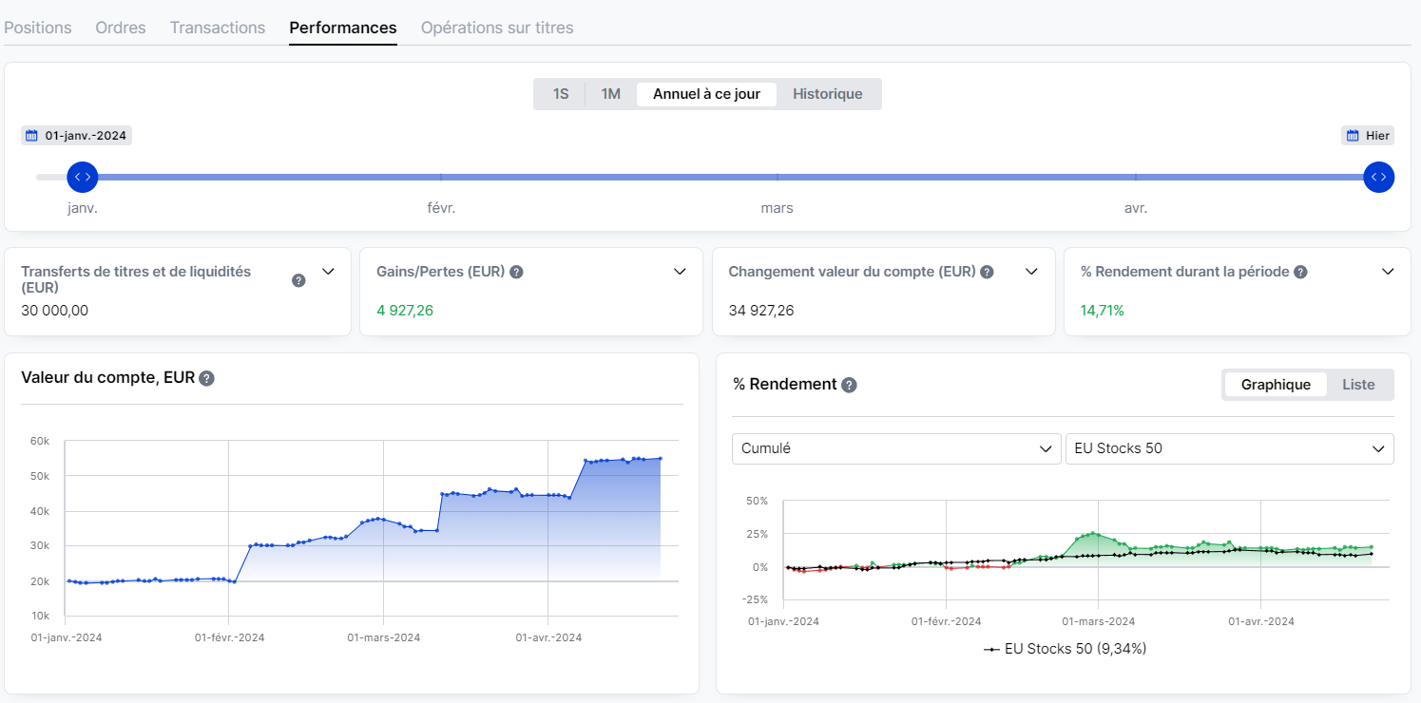Click calendar icon beside Hier
This screenshot has height=703, width=1421.
click(1352, 136)
